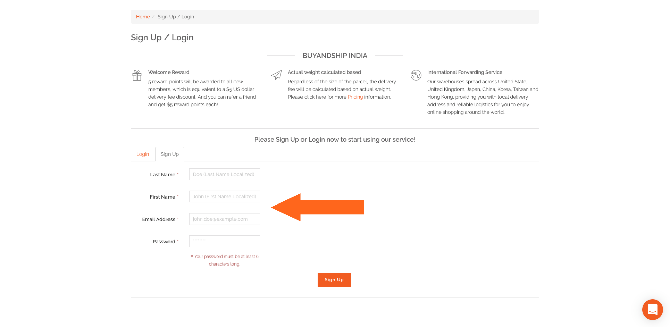Submit the orange Sign Up button
The height and width of the screenshot is (327, 670).
tap(334, 279)
